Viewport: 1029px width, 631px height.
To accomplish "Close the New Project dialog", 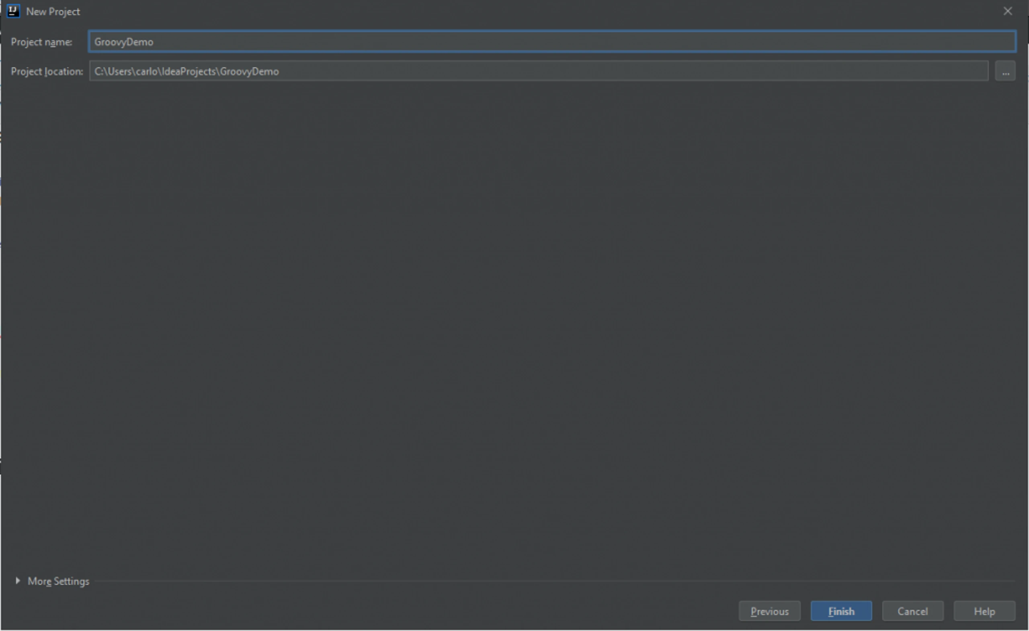I will click(1007, 11).
